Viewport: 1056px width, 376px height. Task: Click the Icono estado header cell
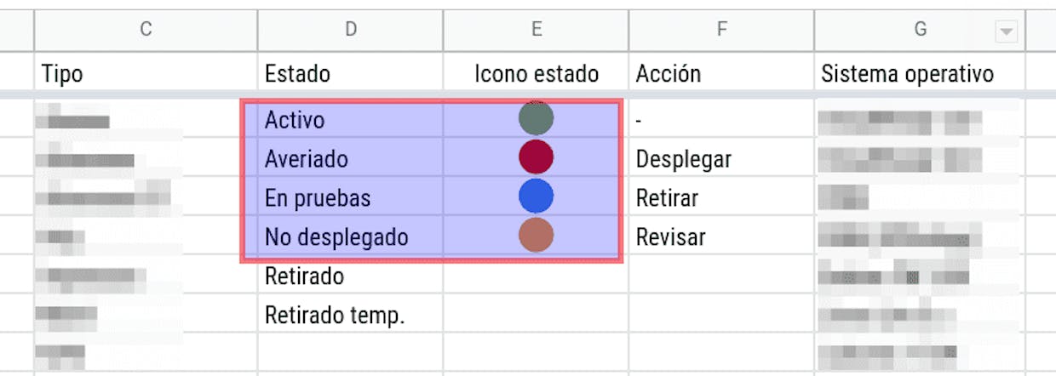[x=536, y=73]
